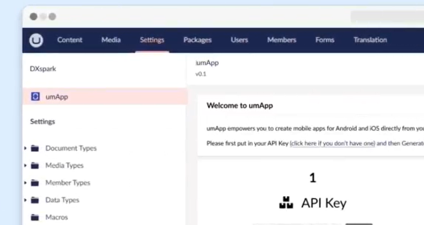The width and height of the screenshot is (424, 225).
Task: Switch to the Users section
Action: point(239,40)
